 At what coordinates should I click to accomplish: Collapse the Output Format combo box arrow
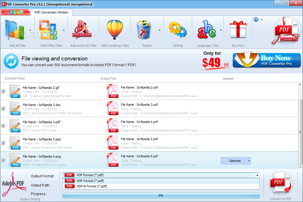tap(257, 175)
